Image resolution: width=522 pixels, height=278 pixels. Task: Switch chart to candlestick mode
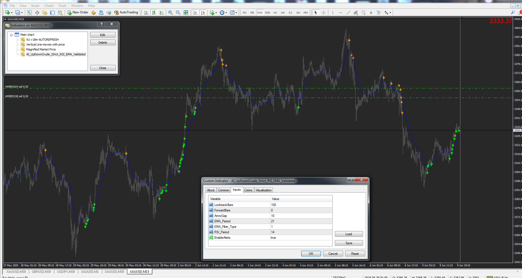tap(154, 13)
